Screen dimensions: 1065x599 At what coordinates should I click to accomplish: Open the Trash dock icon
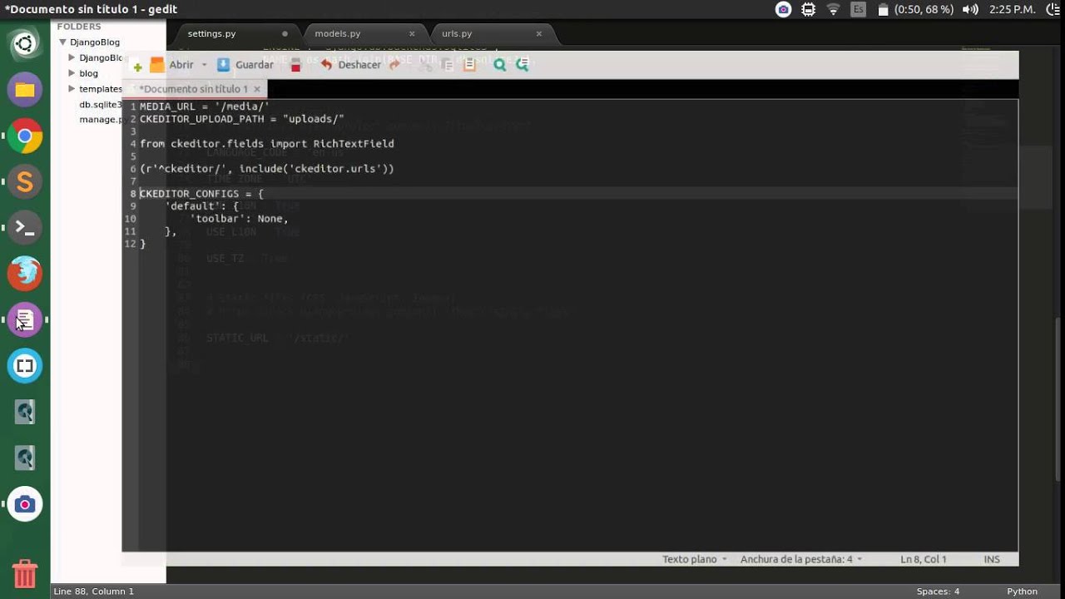25,572
